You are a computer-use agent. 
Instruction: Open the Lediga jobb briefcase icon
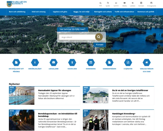point(54,62)
